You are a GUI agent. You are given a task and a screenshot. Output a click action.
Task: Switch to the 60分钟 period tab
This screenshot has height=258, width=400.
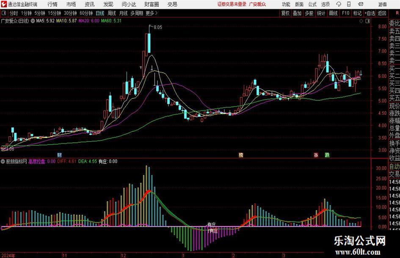click(x=86, y=13)
